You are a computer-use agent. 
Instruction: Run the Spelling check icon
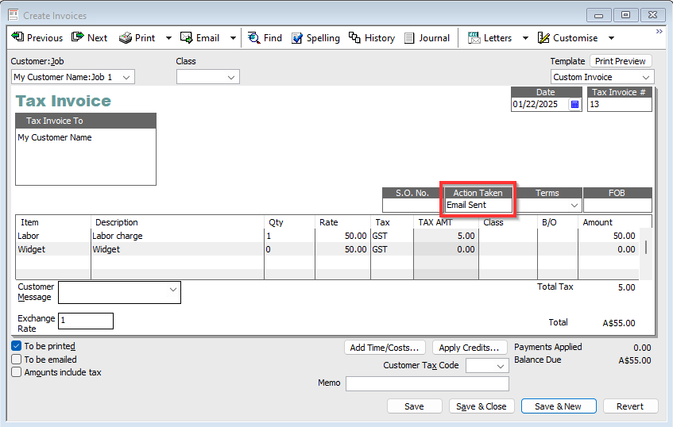tap(297, 38)
